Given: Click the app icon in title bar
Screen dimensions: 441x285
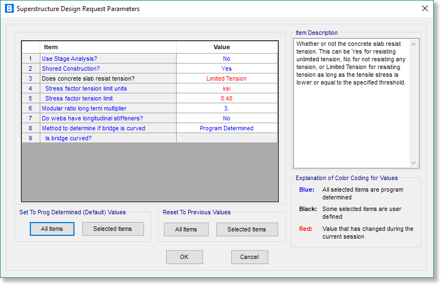Looking at the screenshot, I should [x=9, y=9].
